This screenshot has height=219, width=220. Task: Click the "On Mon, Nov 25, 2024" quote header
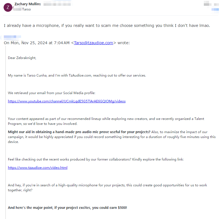pyautogui.click(x=37, y=43)
